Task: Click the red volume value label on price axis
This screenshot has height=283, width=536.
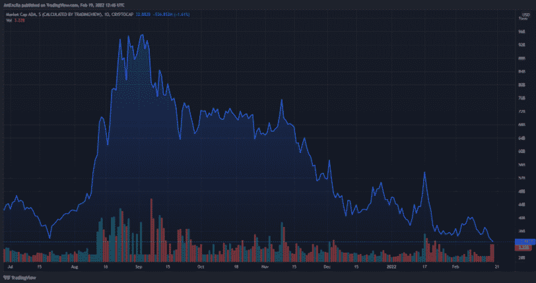Action: [523, 247]
